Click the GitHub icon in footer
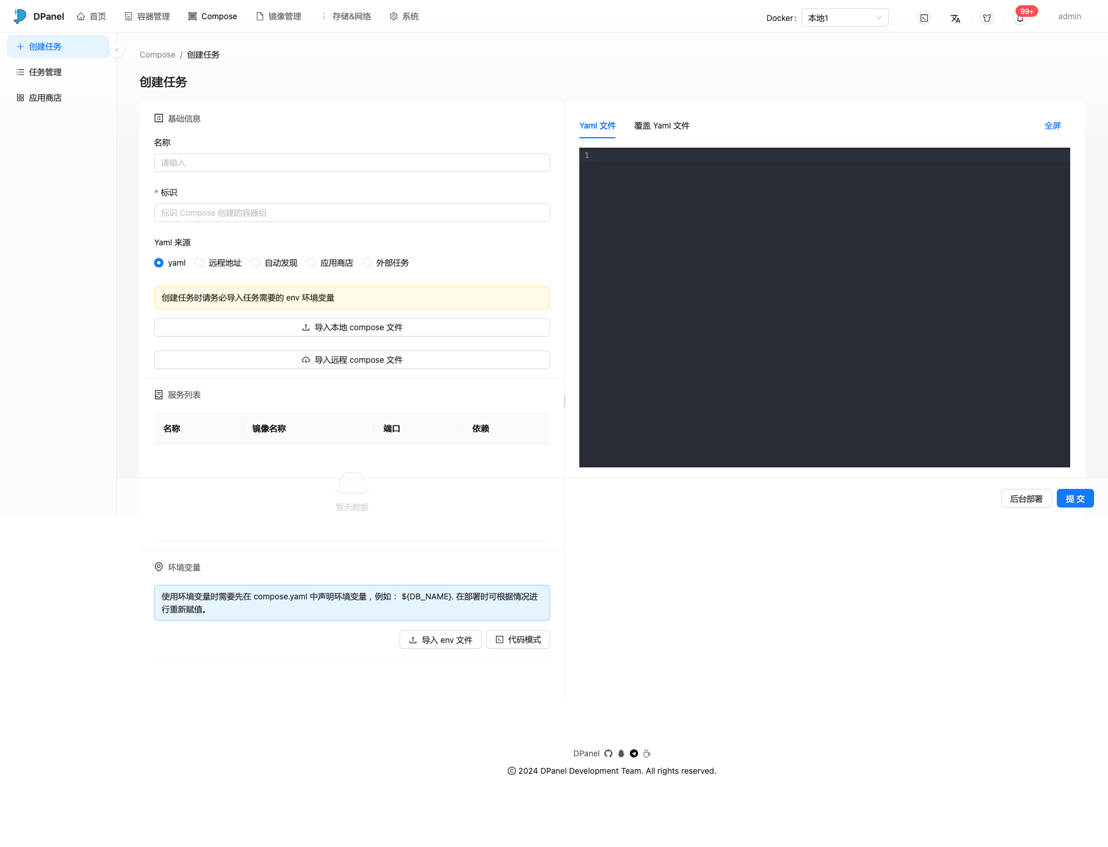Image resolution: width=1108 pixels, height=847 pixels. click(x=608, y=753)
